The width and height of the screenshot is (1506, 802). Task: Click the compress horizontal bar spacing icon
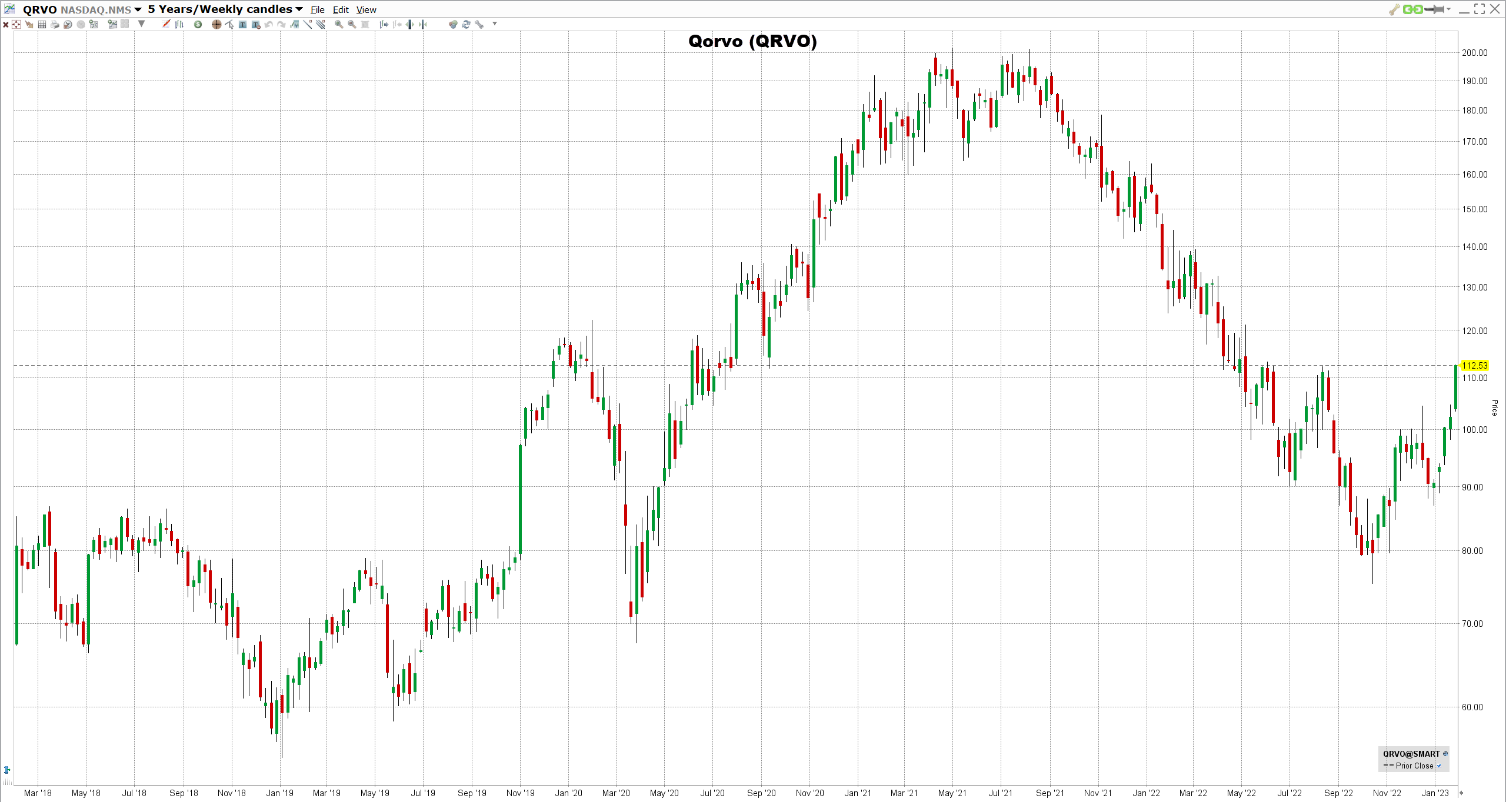pos(423,25)
